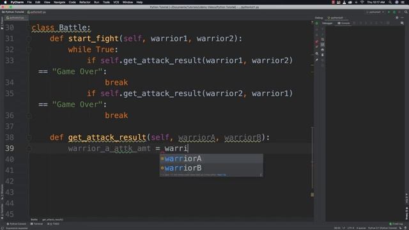Open the PyCharm application menu
Image resolution: width=409 pixels, height=230 pixels.
click(x=17, y=2)
